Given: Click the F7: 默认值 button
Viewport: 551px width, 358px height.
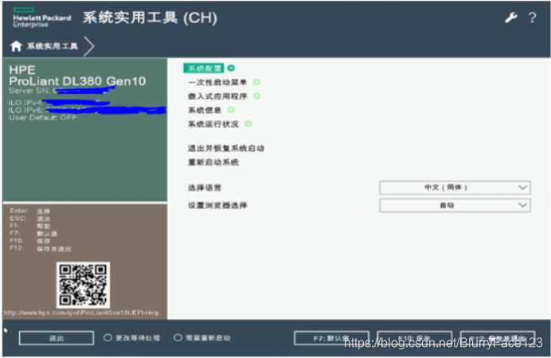Looking at the screenshot, I should tap(331, 338).
